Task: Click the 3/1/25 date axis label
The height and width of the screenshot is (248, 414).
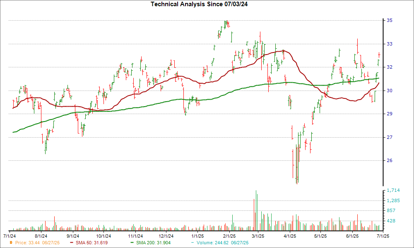Action: click(258, 236)
